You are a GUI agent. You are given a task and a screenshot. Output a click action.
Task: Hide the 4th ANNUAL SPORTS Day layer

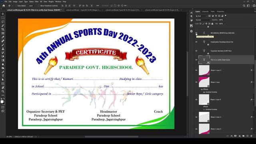click(x=196, y=33)
